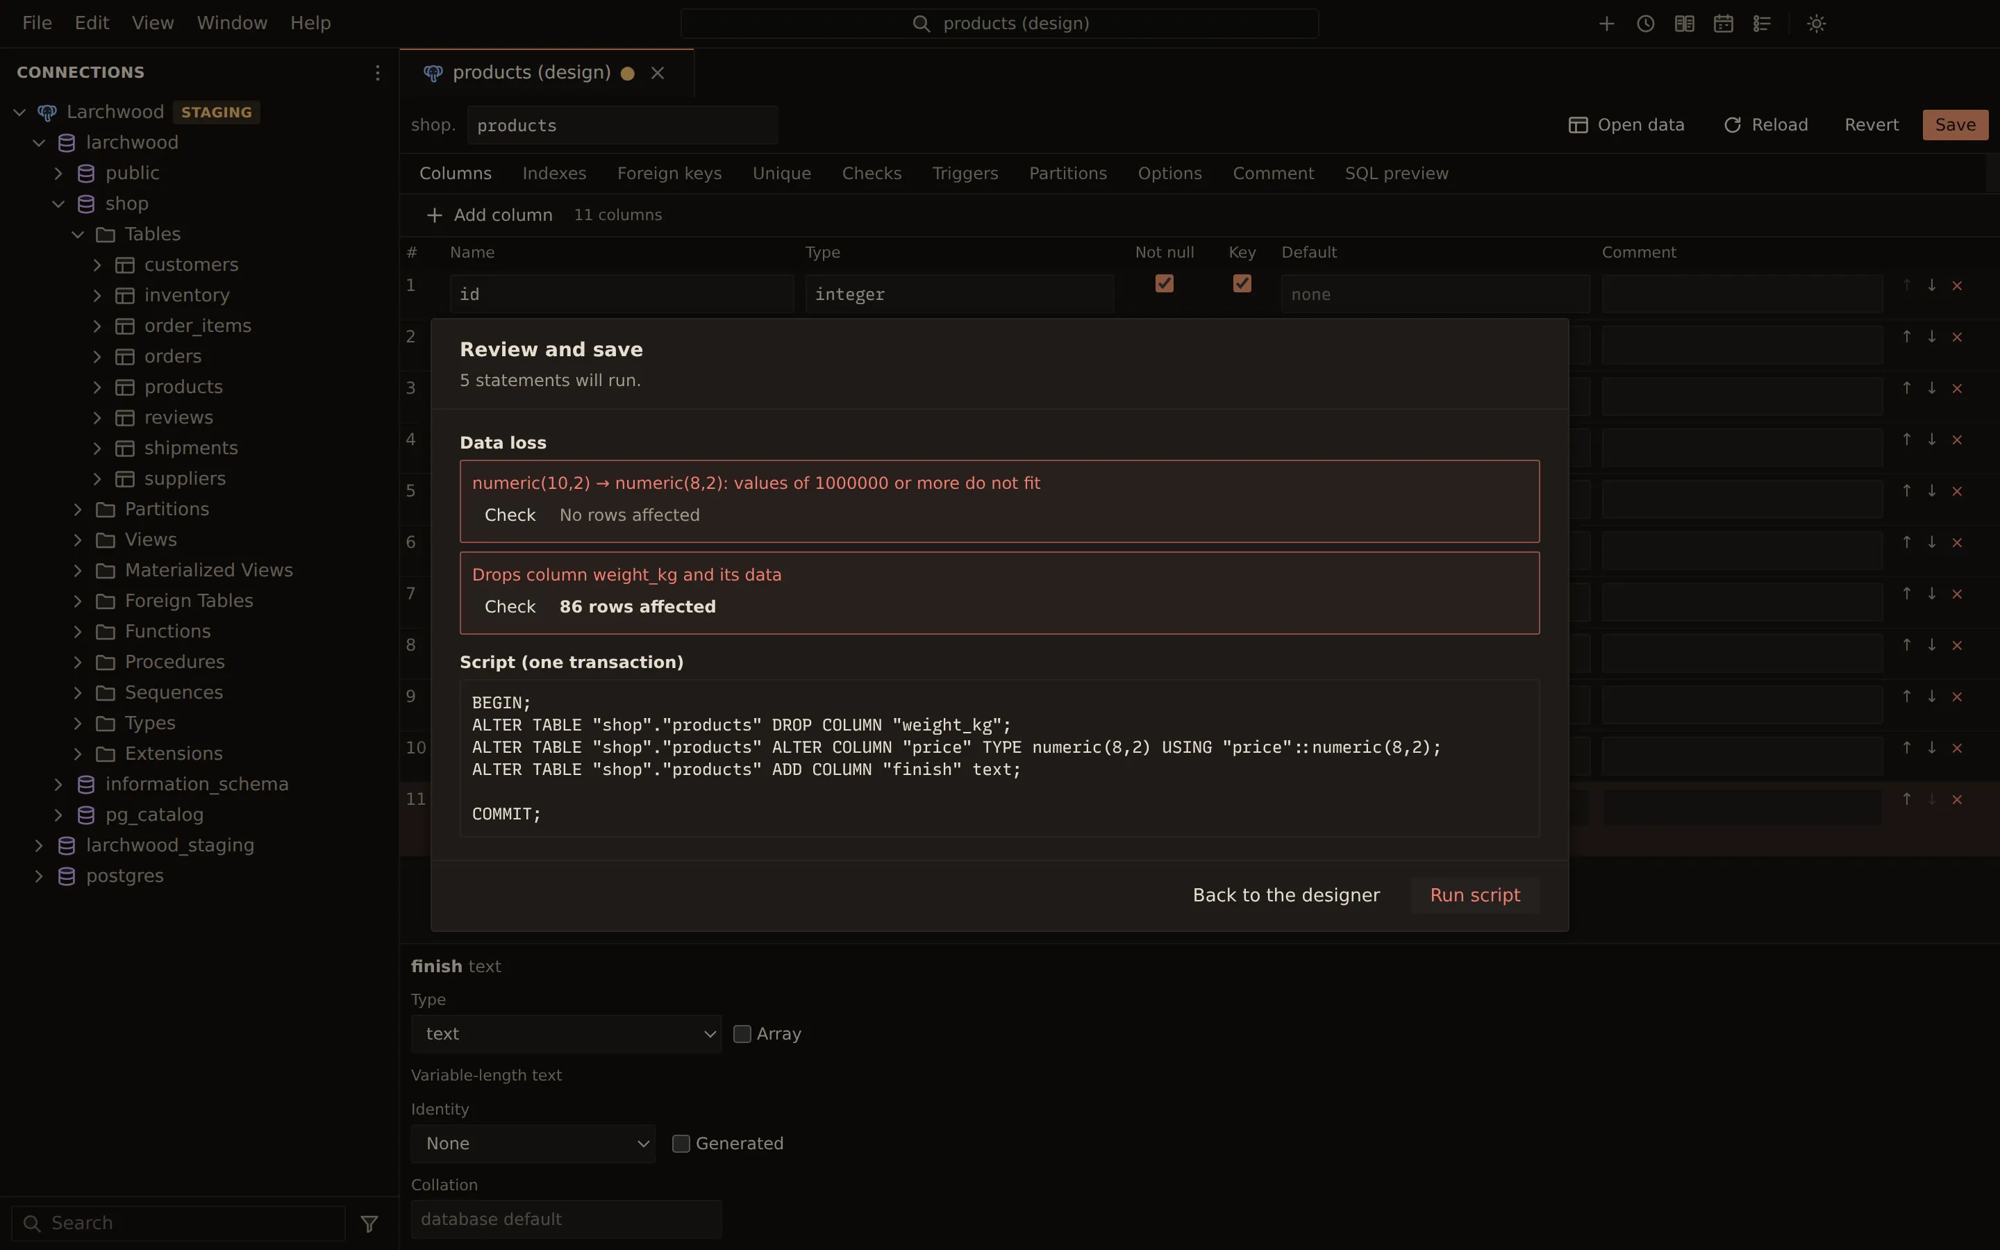The height and width of the screenshot is (1250, 2000).
Task: Click the filter funnel icon beside Search
Action: pyautogui.click(x=369, y=1223)
